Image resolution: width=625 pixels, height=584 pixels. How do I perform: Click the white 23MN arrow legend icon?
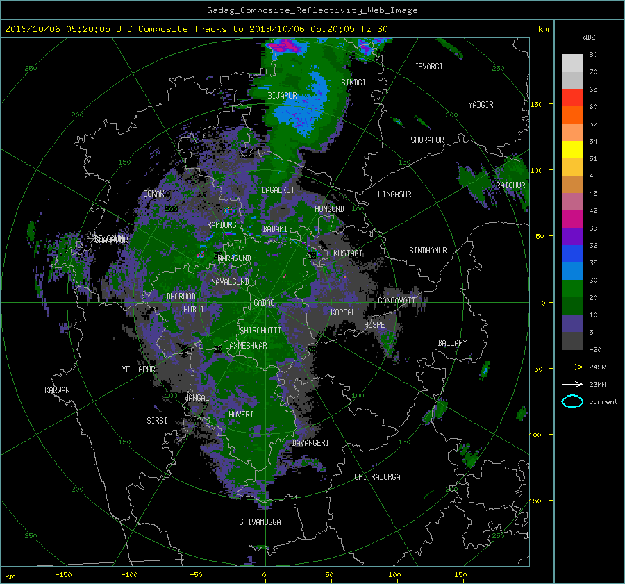(x=572, y=384)
